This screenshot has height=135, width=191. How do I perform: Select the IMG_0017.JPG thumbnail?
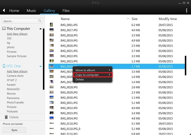(x=52, y=30)
